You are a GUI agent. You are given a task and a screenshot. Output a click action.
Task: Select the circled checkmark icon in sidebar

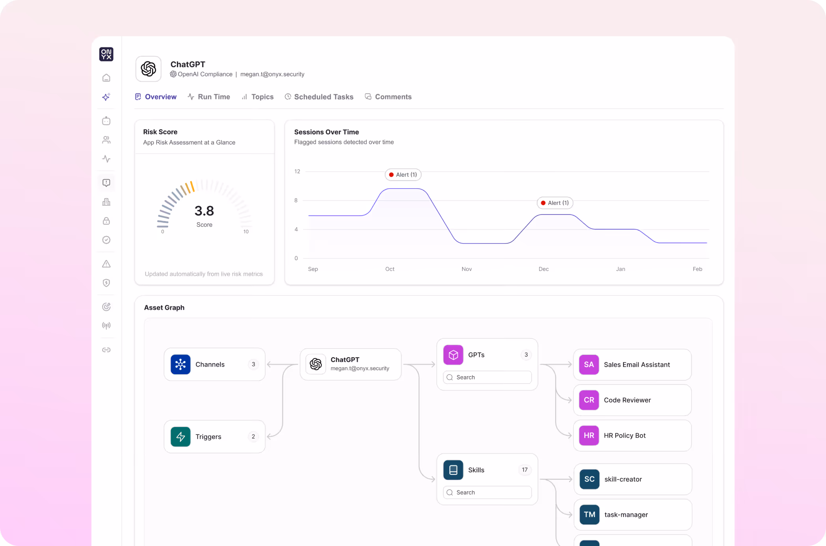point(106,240)
